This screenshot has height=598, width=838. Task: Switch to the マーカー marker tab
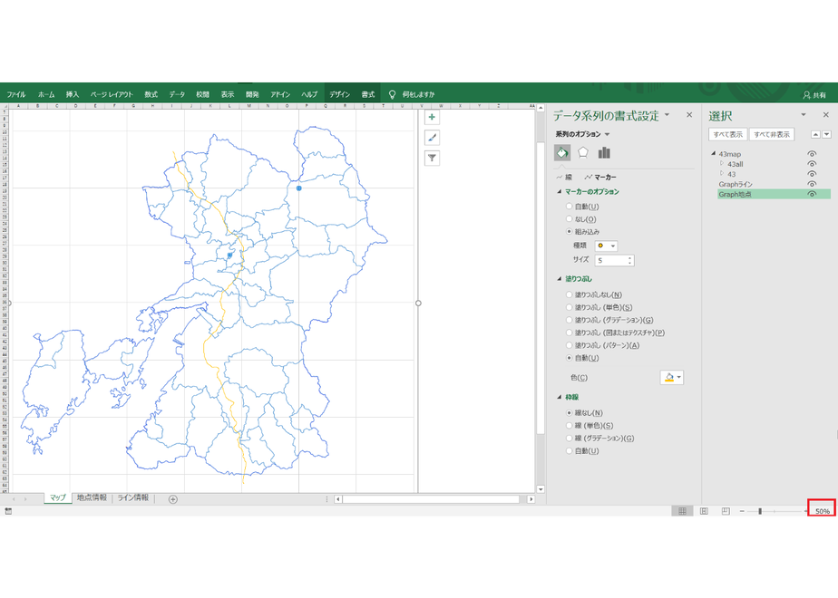click(600, 178)
